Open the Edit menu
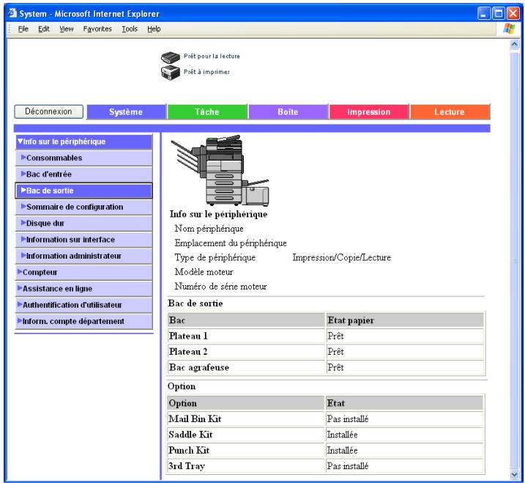Viewport: 525px width, 483px height. coord(43,29)
